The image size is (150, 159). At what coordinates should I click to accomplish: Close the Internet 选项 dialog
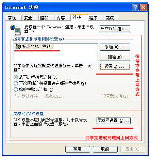point(143,7)
